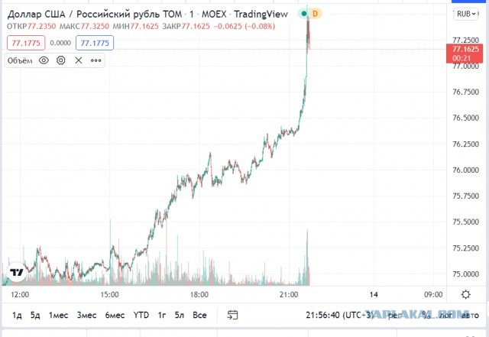The image size is (489, 337).
Task: Open timezone menu at 21:56:40 (UTC+3)
Action: 339,315
